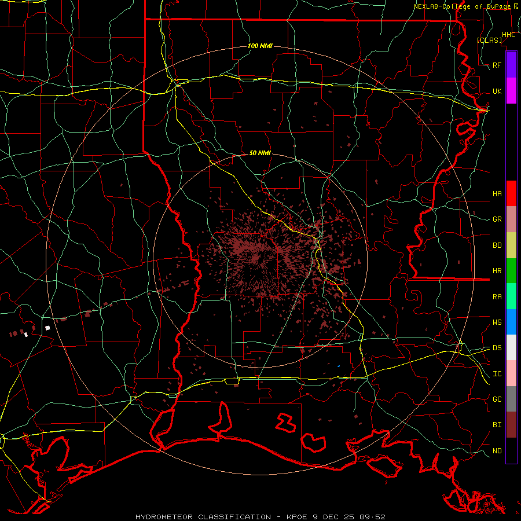The image size is (521, 521).
Task: Click the GR legend label
Action: tap(497, 219)
